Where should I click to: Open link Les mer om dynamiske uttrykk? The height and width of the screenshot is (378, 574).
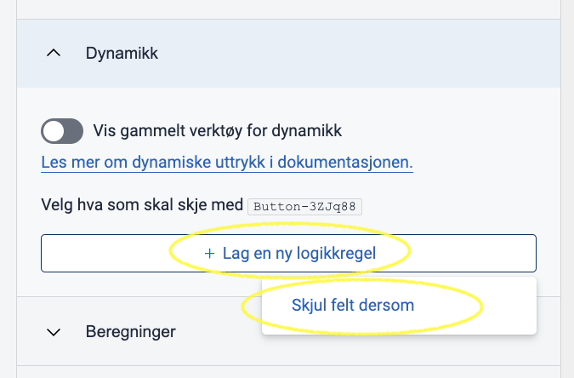[x=227, y=163]
